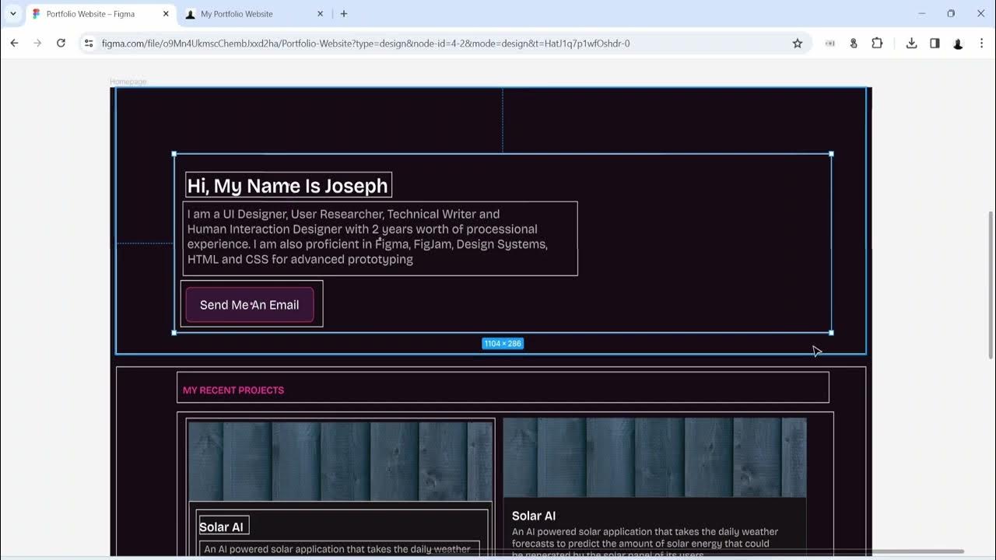Bookmark this page with the star icon
The image size is (996, 560).
[798, 44]
